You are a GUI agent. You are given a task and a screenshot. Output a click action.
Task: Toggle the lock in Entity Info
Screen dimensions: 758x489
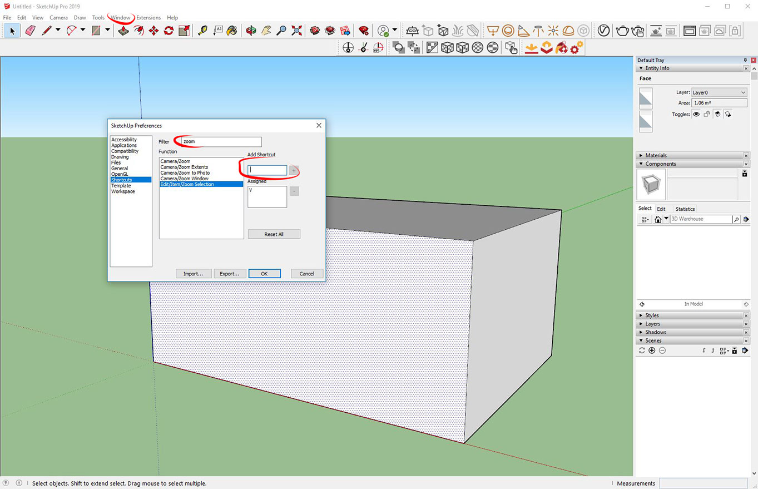point(707,114)
